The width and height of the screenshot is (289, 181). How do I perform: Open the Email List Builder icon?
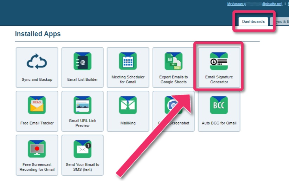click(x=82, y=61)
